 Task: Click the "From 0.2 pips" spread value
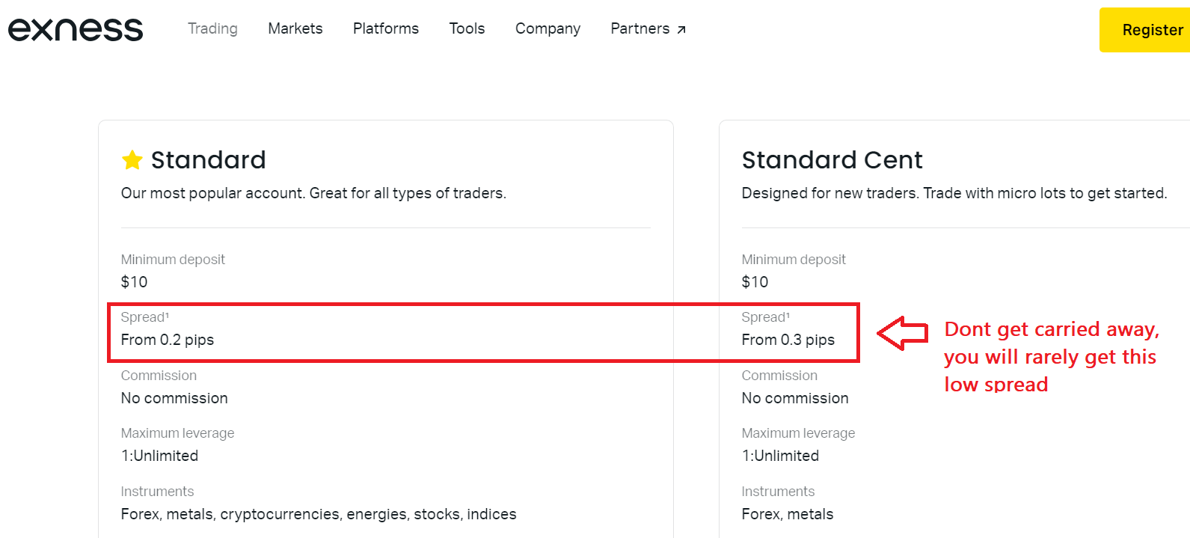click(x=168, y=340)
